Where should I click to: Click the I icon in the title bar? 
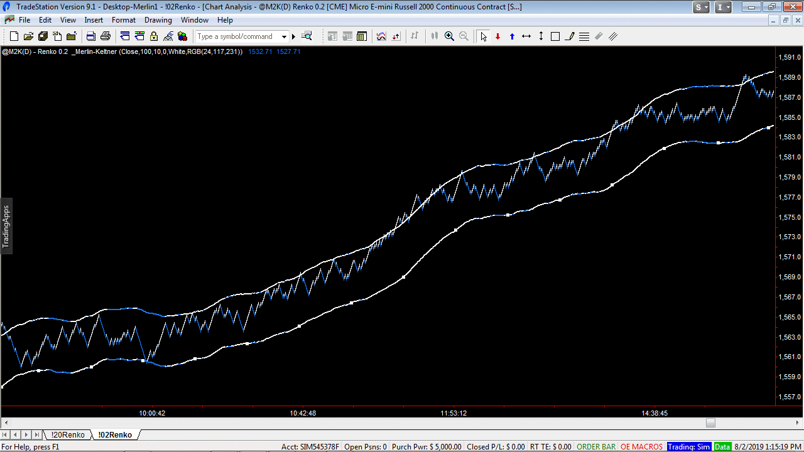[723, 7]
